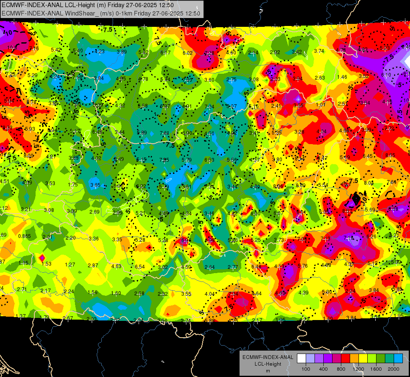This screenshot has height=377, width=410.
Task: Click the lime yellow-green legend swatch
Action: (x=372, y=359)
